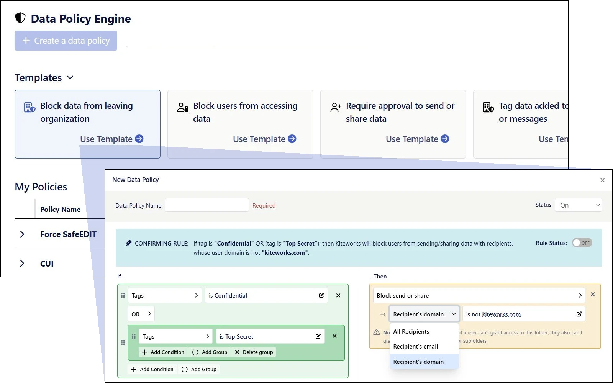This screenshot has height=383, width=613.
Task: Edit the 'is Top Secret' tag value
Action: pos(318,336)
